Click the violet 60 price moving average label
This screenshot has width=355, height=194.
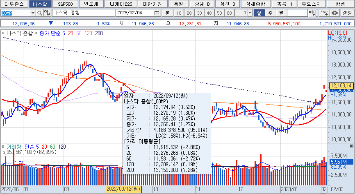click(x=79, y=33)
